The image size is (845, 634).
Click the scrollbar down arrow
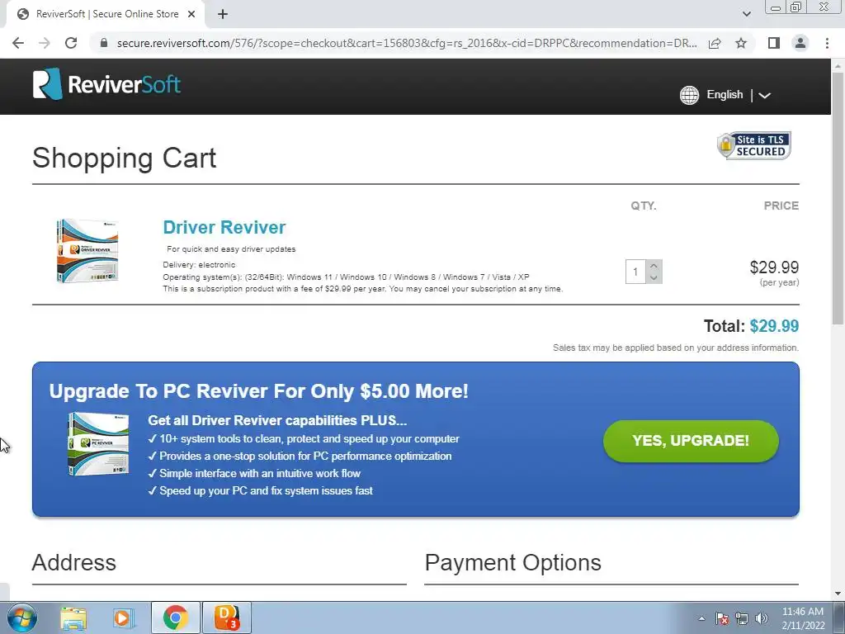(838, 594)
